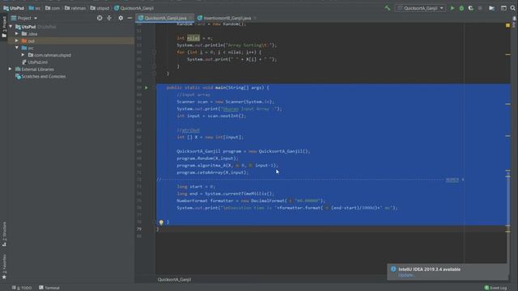The width and height of the screenshot is (518, 291).
Task: Click the info icon in update notification
Action: [x=393, y=269]
